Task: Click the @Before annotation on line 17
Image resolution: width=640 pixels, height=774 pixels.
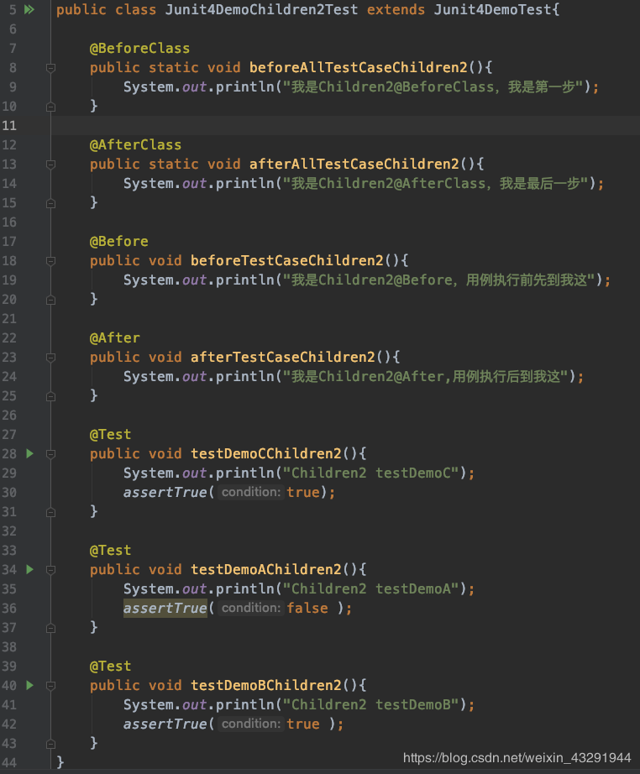Action: point(119,242)
